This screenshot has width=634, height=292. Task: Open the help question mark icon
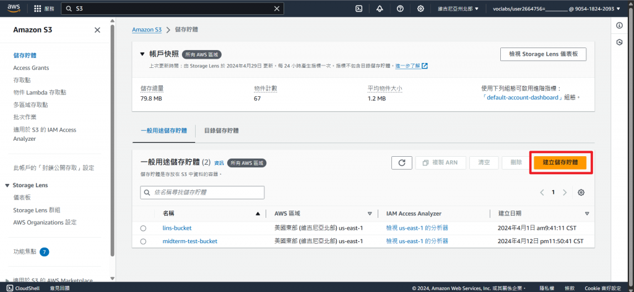coord(401,9)
